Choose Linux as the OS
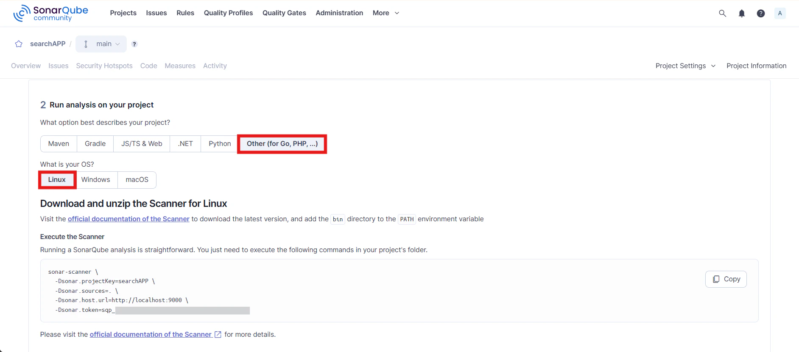This screenshot has width=799, height=352. 57,180
